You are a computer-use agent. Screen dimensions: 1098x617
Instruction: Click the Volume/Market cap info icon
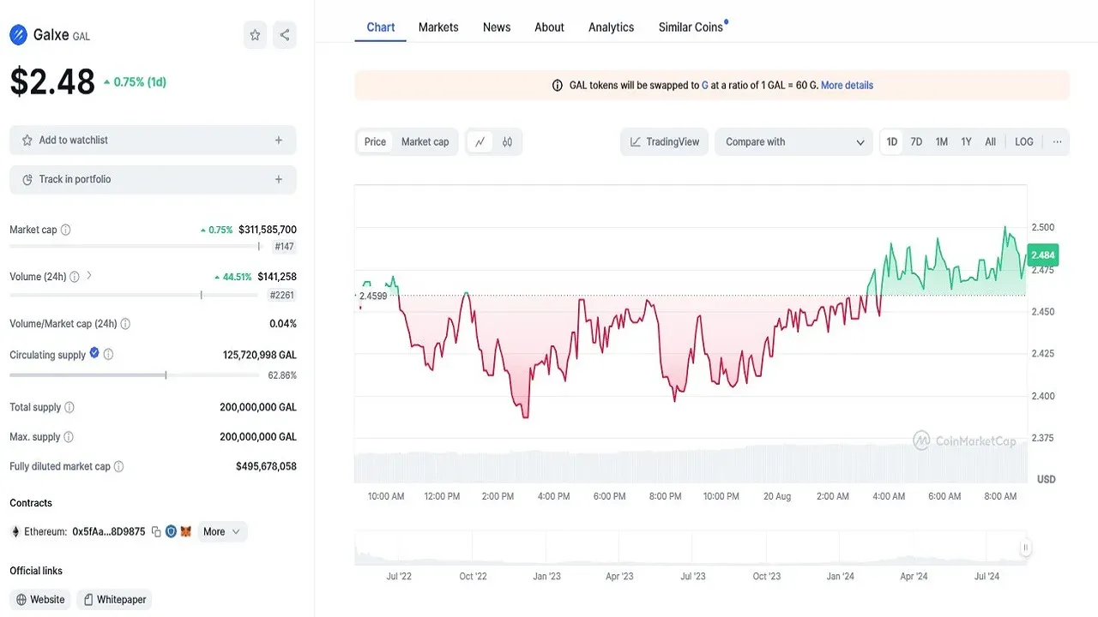(x=125, y=324)
